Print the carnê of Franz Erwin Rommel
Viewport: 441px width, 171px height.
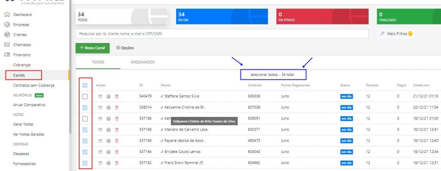[109, 163]
